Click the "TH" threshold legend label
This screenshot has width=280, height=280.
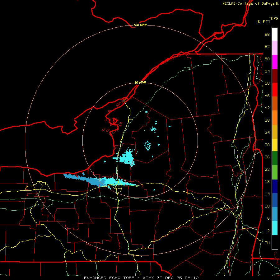tap(267, 243)
